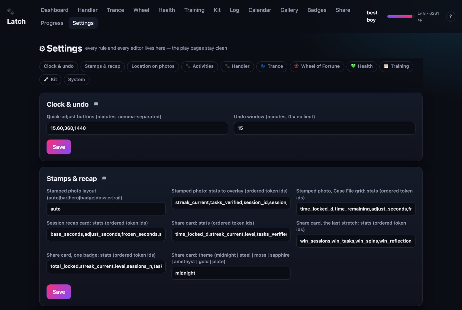Select the Wheel of Fortune chip
462x310 pixels.
tap(317, 66)
